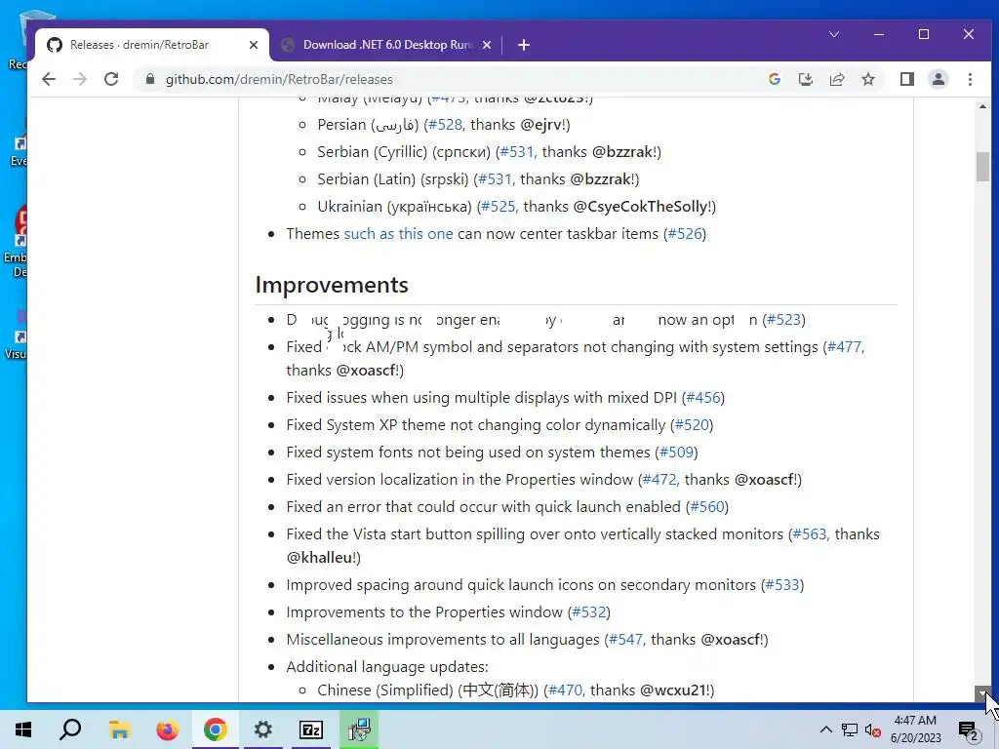Open issue link #456 about mixed DPI
Image resolution: width=999 pixels, height=749 pixels.
pos(702,398)
